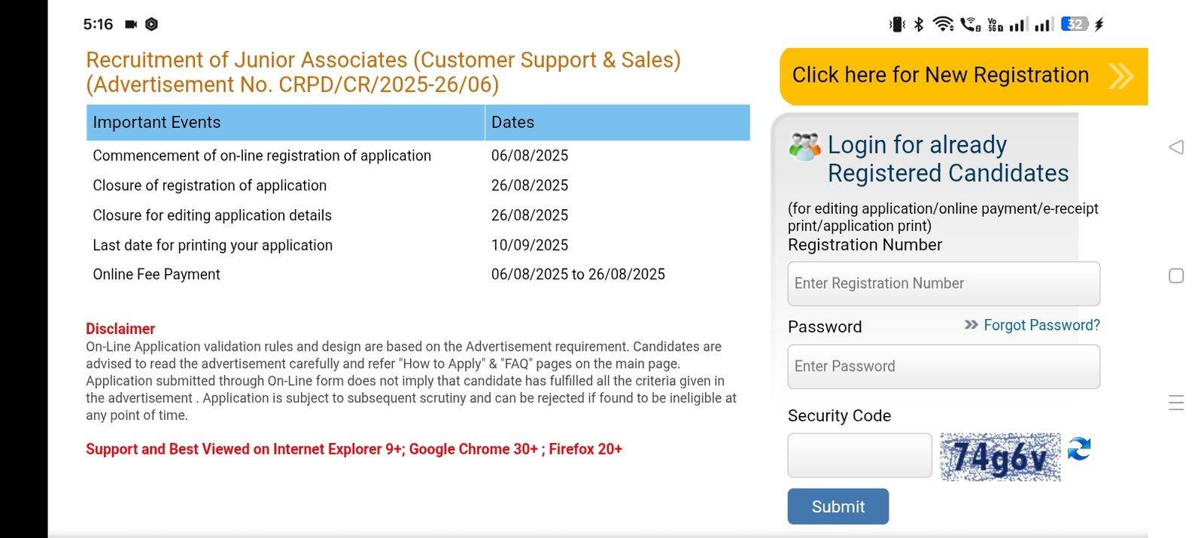Image resolution: width=1204 pixels, height=538 pixels.
Task: Click the double arrow beside Forgot Password
Action: point(971,324)
